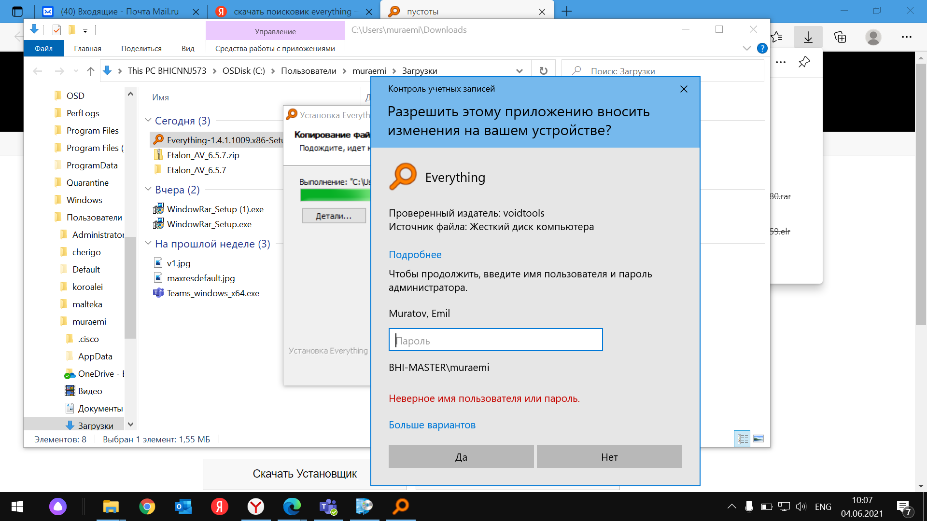Viewport: 927px width, 521px height.
Task: Open Средства работы с приложениями tab
Action: [x=275, y=48]
